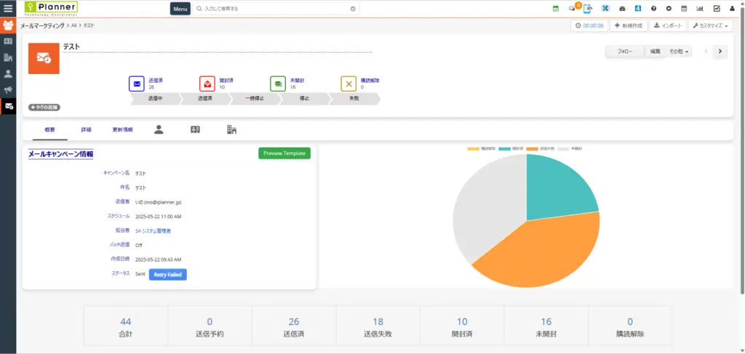Click the help question mark icon
The image size is (745, 354).
[x=654, y=9]
